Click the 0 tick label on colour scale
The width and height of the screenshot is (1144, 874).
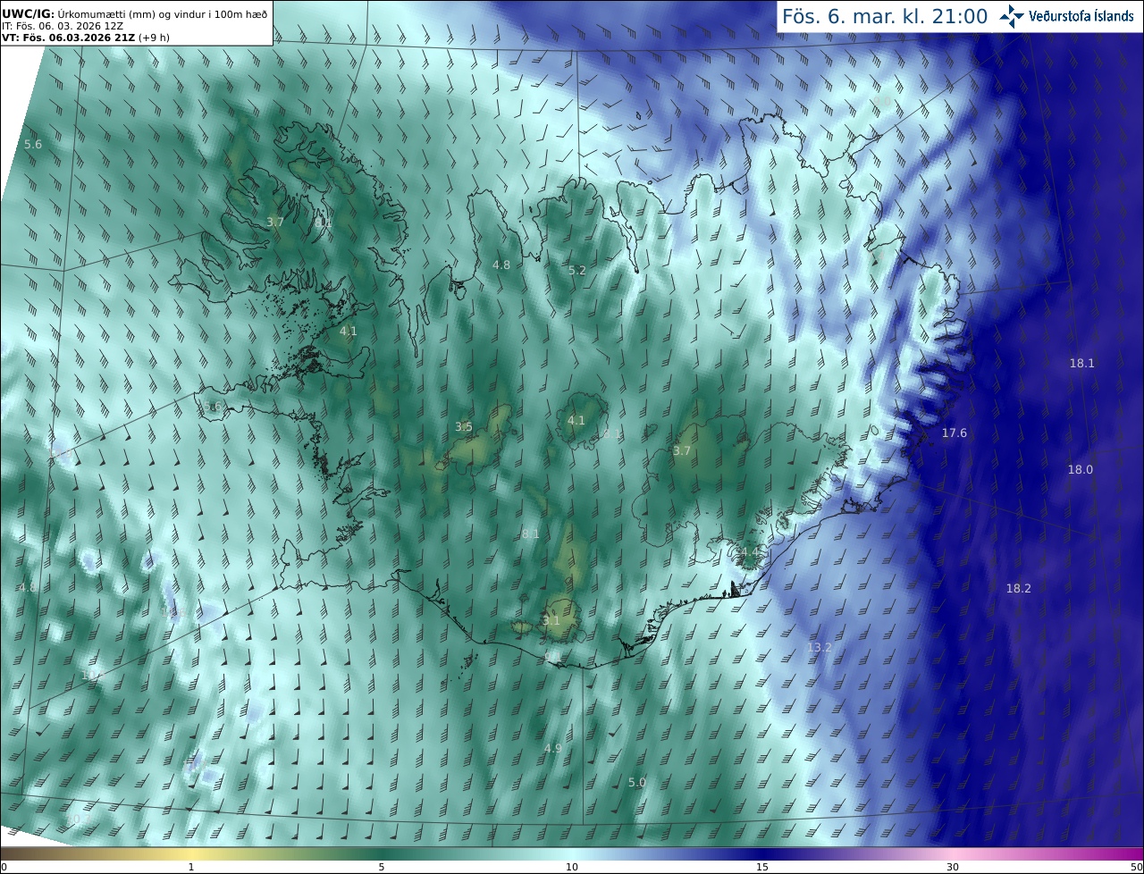coord(4,867)
